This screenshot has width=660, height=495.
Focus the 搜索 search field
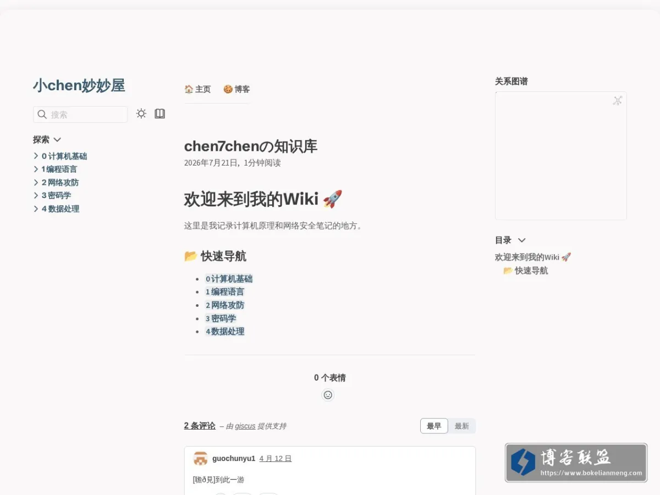(80, 114)
